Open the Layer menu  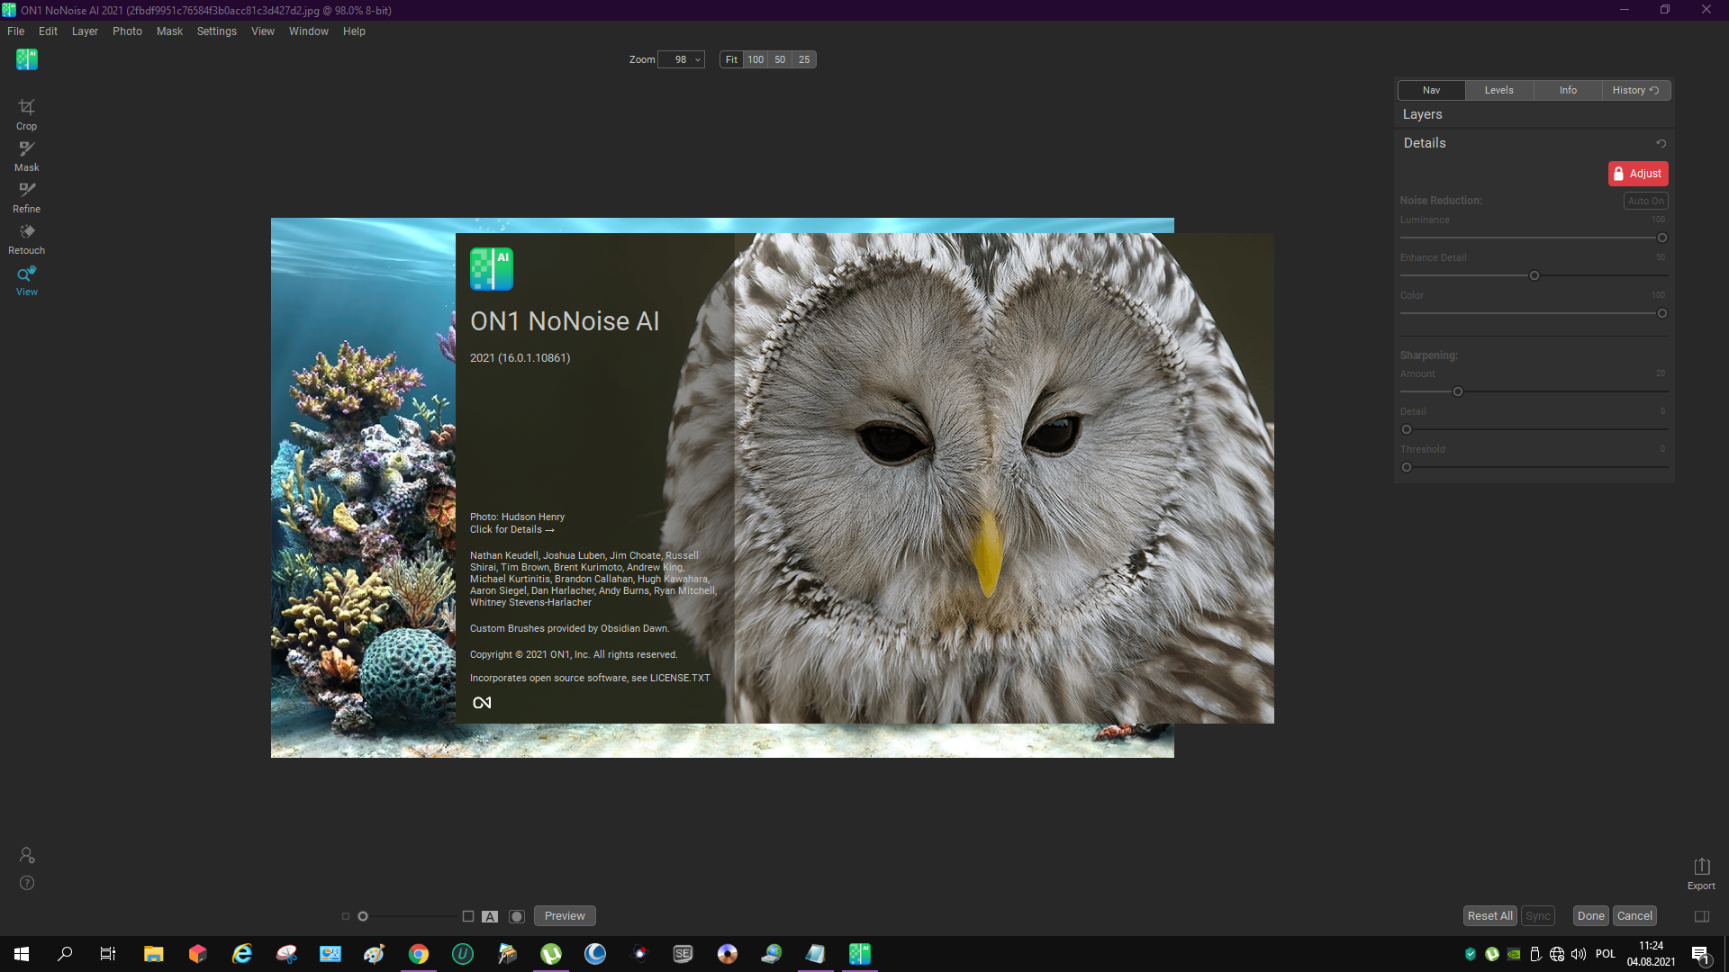(x=85, y=31)
